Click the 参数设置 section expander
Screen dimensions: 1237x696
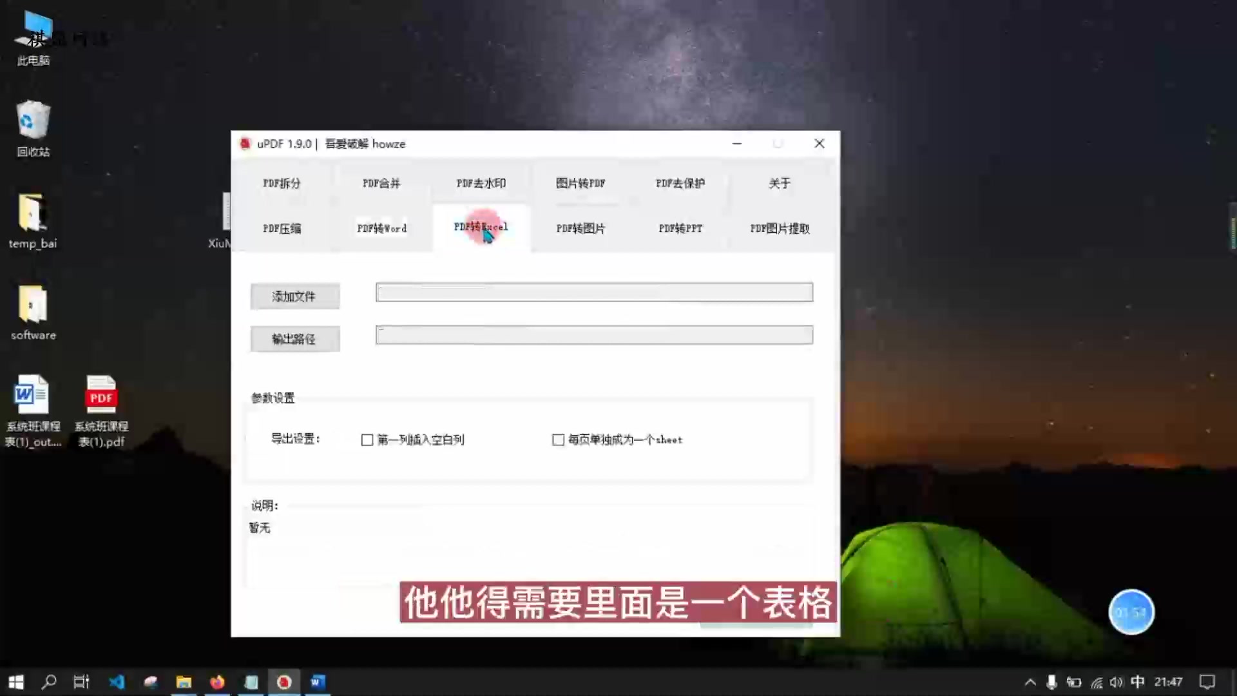pyautogui.click(x=273, y=397)
